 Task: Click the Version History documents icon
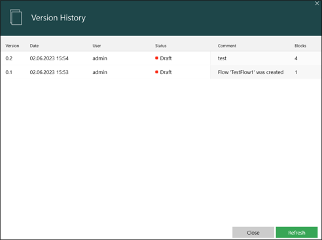coord(16,17)
